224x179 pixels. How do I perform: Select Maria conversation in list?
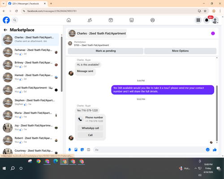click(x=30, y=115)
